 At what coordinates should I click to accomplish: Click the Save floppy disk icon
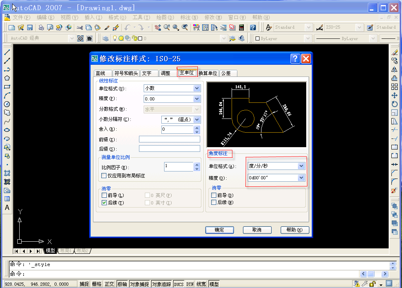[x=30, y=27]
